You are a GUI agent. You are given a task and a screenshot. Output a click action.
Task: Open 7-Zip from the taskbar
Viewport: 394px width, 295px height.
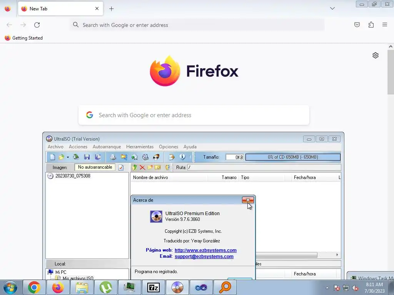point(153,287)
